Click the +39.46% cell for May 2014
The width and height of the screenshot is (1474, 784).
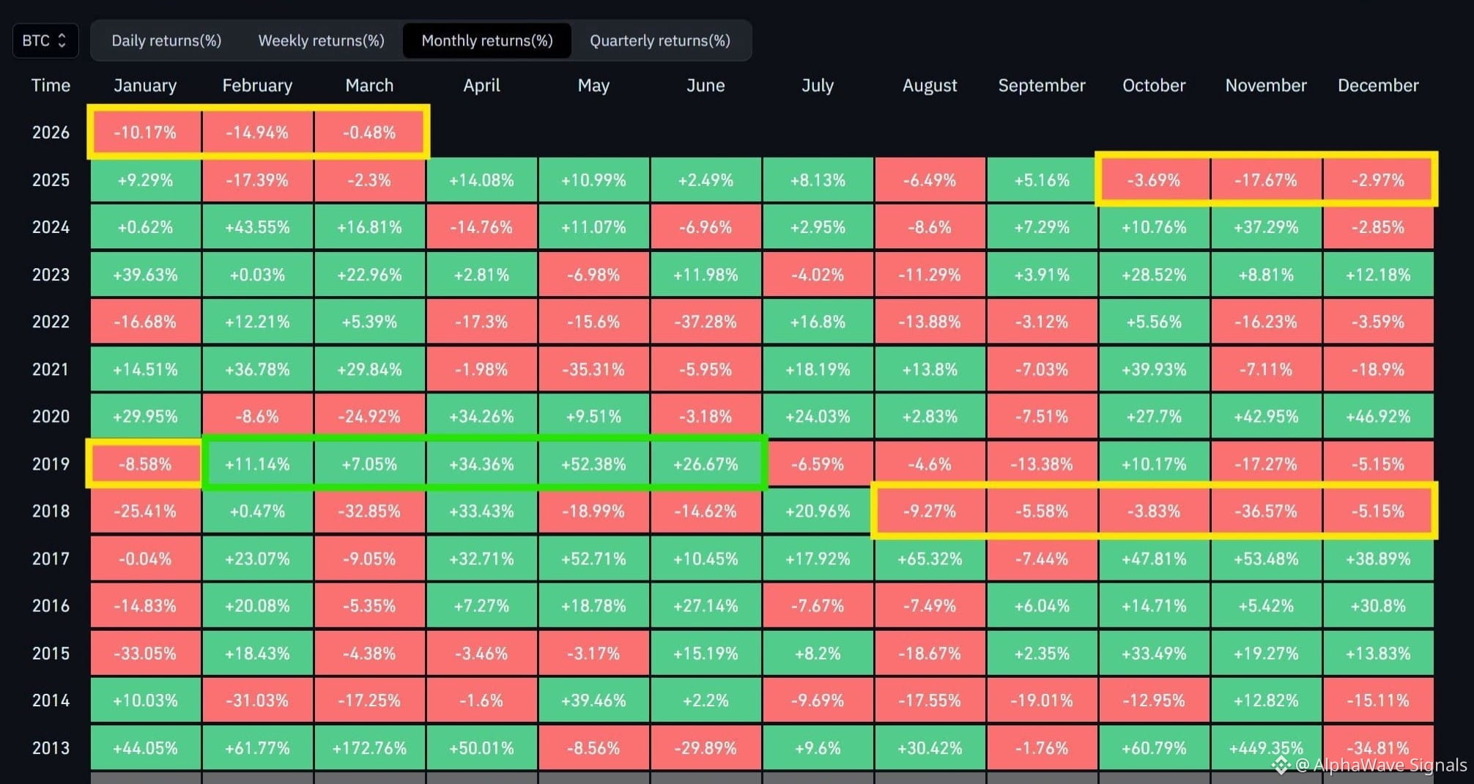point(593,700)
